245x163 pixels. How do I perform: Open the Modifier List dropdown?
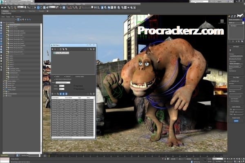tap(236, 23)
